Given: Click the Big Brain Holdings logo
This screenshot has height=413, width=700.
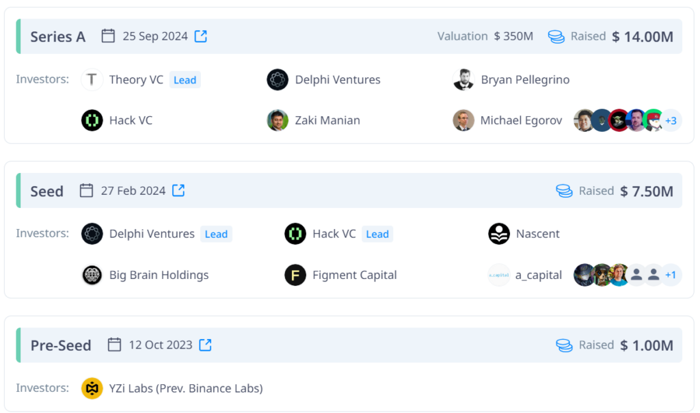Looking at the screenshot, I should coord(92,275).
